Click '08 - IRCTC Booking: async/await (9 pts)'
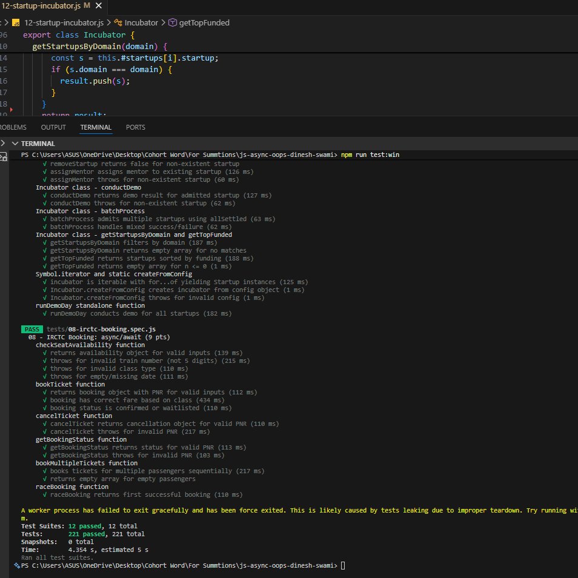The image size is (578, 578). click(99, 337)
